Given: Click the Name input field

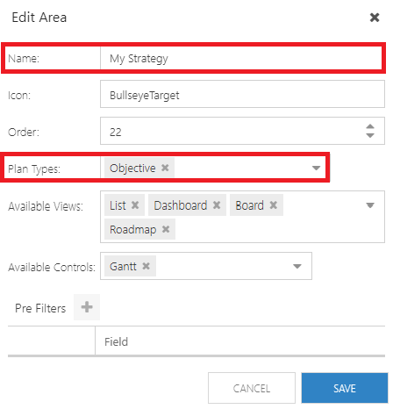Looking at the screenshot, I should [241, 58].
